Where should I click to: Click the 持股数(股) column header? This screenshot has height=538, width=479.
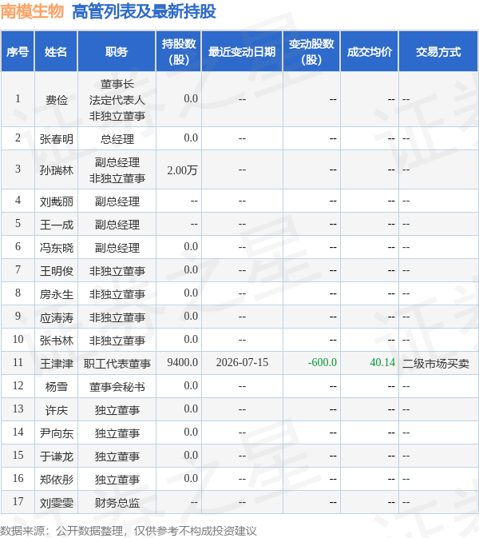pos(179,52)
